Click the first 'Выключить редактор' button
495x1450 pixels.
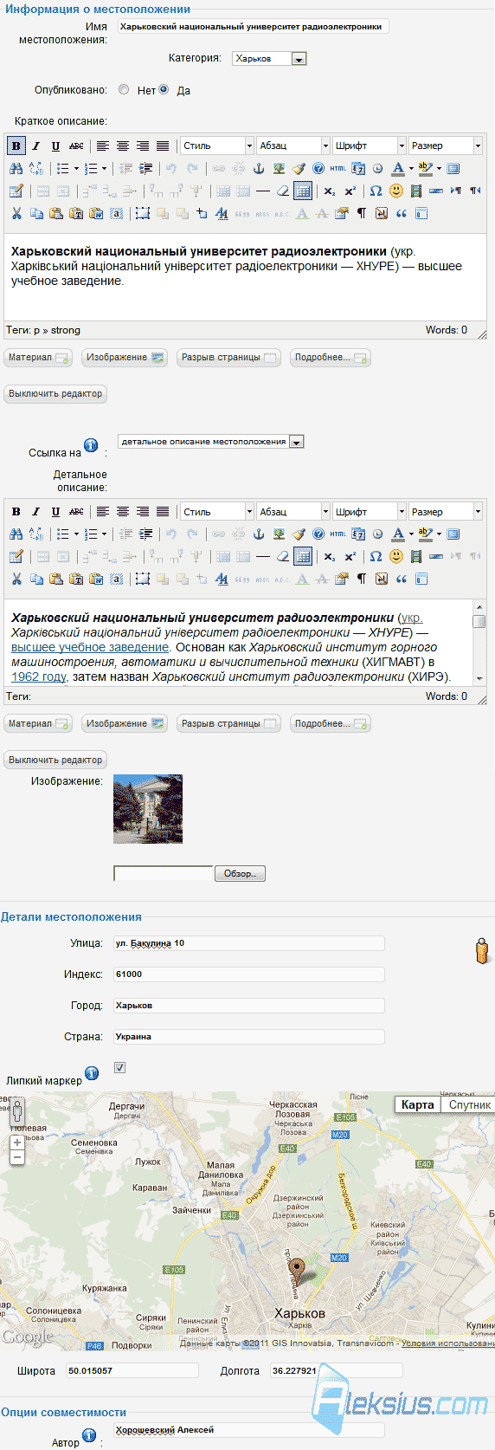pyautogui.click(x=55, y=394)
